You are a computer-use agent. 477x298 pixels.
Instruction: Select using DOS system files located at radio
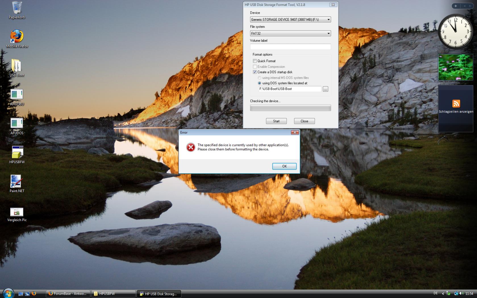tap(259, 83)
